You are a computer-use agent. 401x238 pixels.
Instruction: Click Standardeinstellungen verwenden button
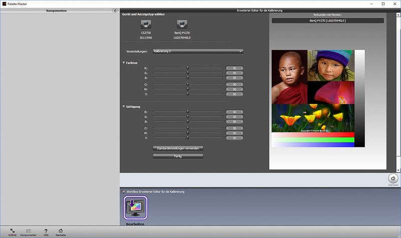(x=178, y=148)
